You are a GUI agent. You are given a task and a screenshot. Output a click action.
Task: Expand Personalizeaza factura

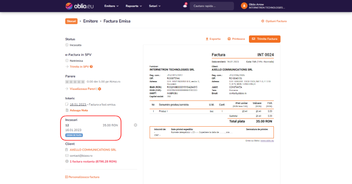click(82, 177)
